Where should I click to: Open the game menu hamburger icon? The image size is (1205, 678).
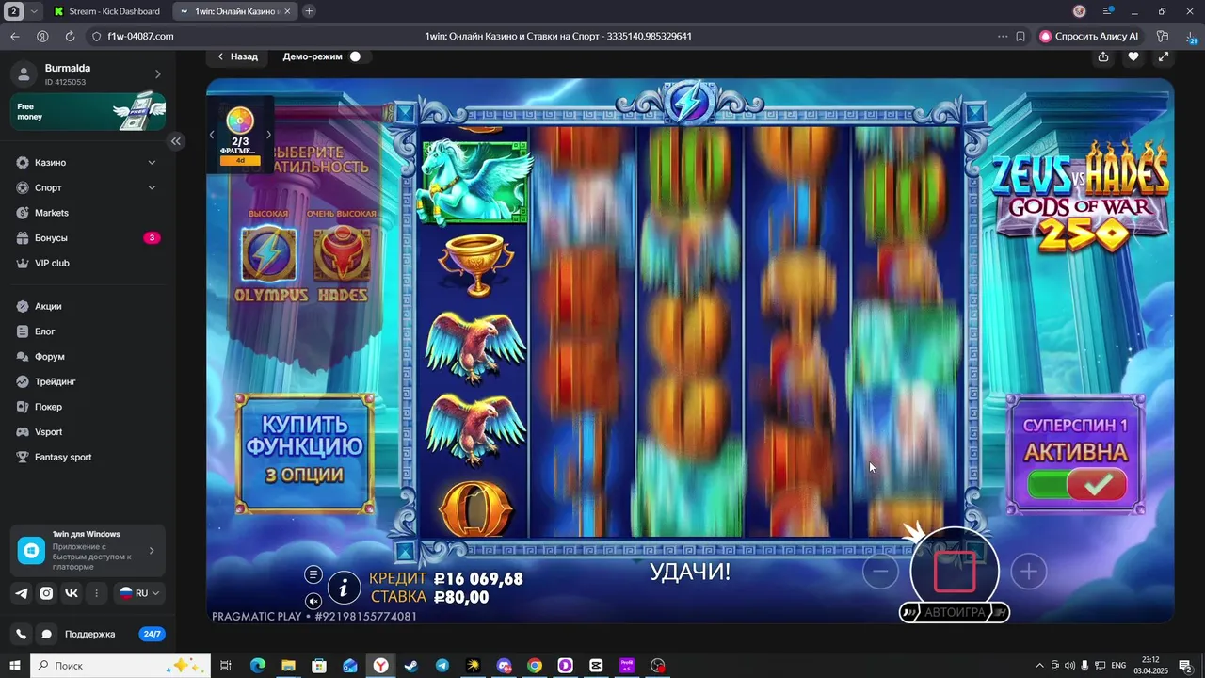pos(313,575)
